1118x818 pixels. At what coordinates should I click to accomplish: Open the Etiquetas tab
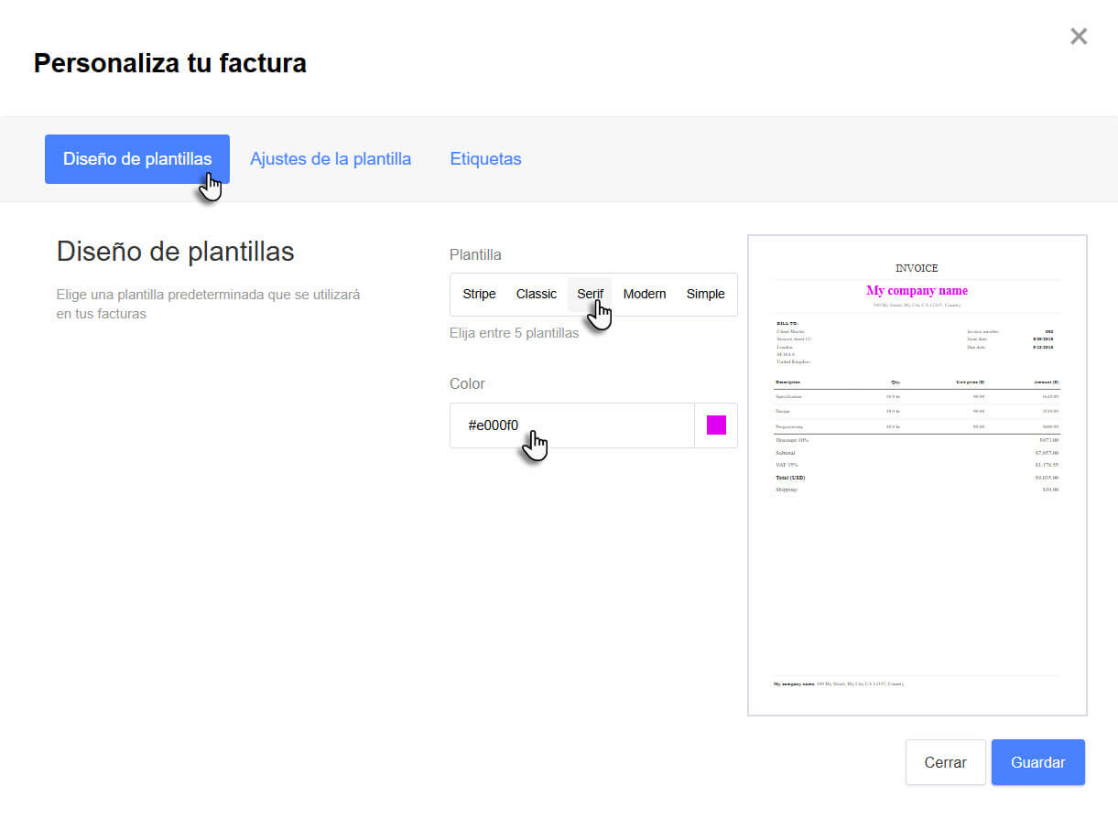pyautogui.click(x=485, y=159)
